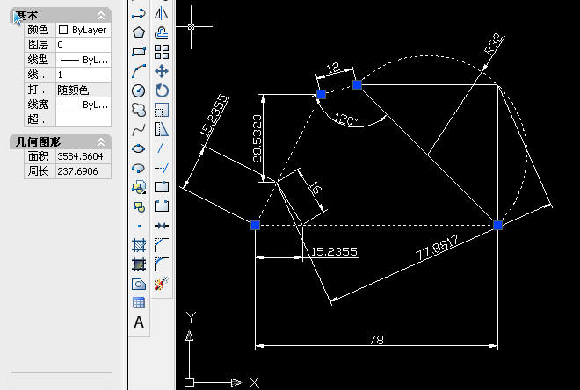Open the 线型 ByLayer dropdown
The height and width of the screenshot is (390, 580).
83,60
